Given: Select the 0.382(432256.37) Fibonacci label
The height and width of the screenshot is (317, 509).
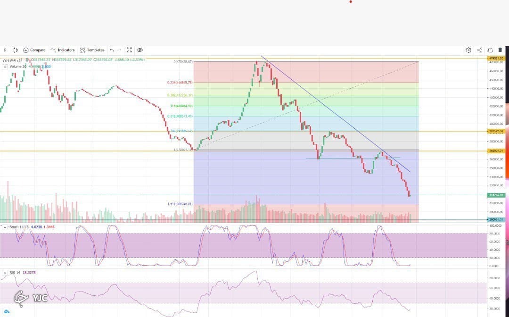Looking at the screenshot, I should coord(180,95).
